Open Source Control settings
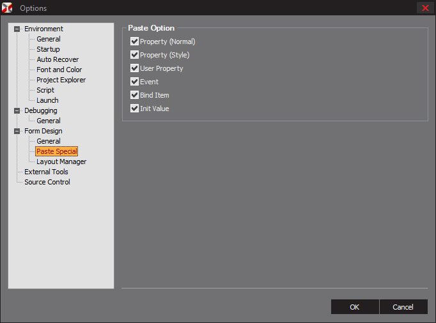Viewport: 436px width, 323px height. pos(47,182)
